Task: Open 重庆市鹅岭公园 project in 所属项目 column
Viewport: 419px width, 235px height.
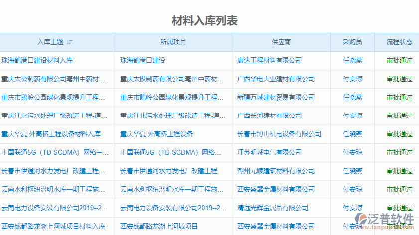Action: pyautogui.click(x=171, y=98)
